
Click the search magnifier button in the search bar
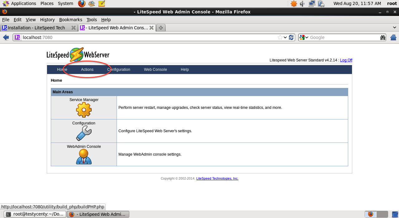[383, 37]
